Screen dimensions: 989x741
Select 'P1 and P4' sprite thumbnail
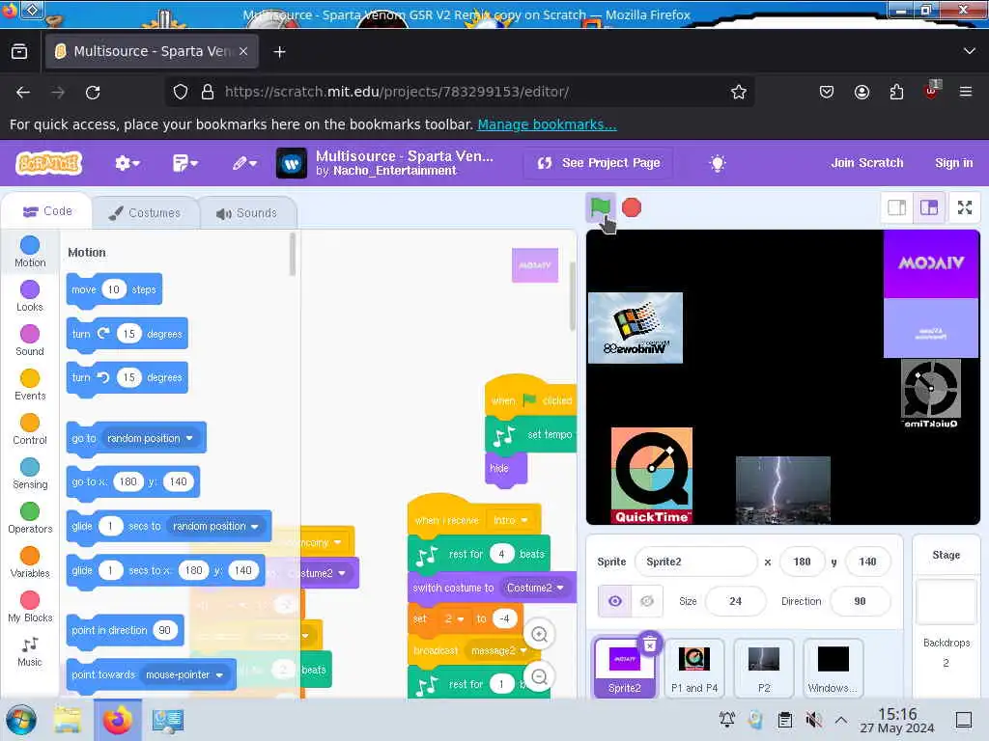694,668
